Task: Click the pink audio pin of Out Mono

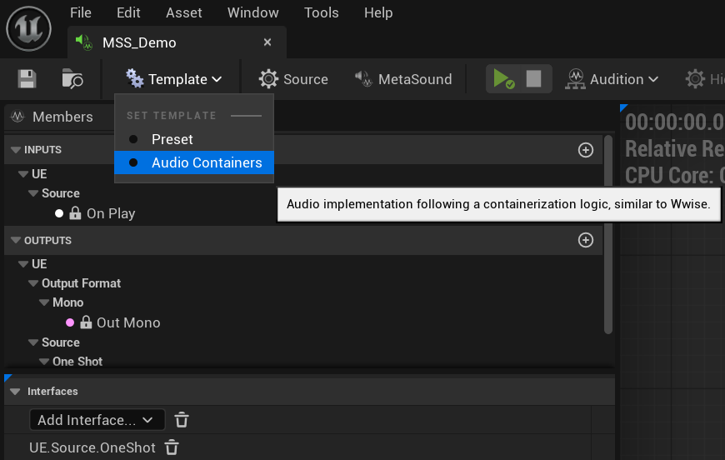Action: point(70,322)
